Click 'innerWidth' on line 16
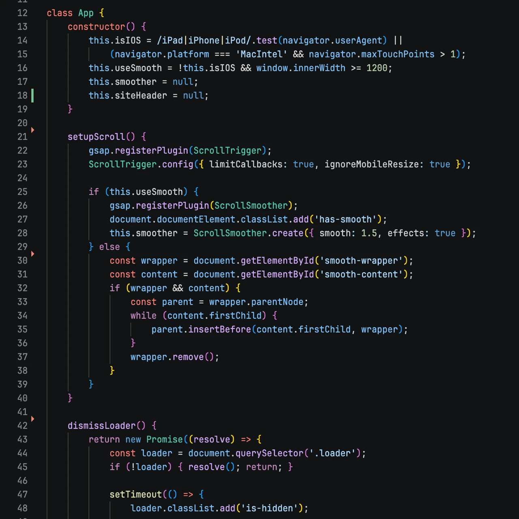This screenshot has height=519, width=519. click(320, 68)
